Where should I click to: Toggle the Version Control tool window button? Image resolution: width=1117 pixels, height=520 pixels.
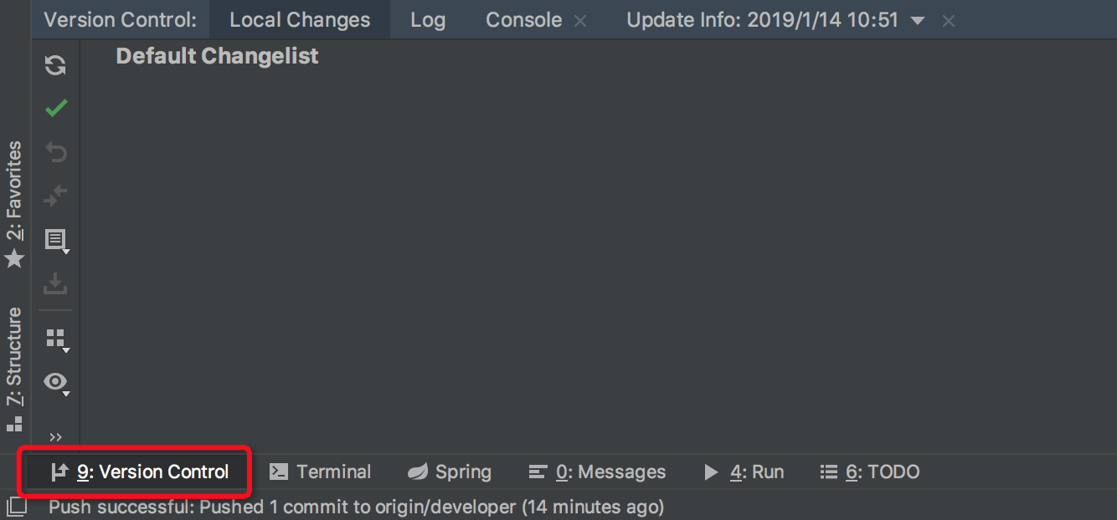coord(134,472)
